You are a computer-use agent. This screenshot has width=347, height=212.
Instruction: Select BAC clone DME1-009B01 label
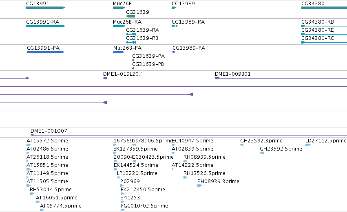coord(233,74)
